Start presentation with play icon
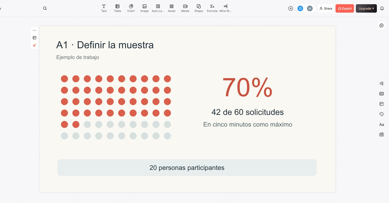 [x=291, y=8]
